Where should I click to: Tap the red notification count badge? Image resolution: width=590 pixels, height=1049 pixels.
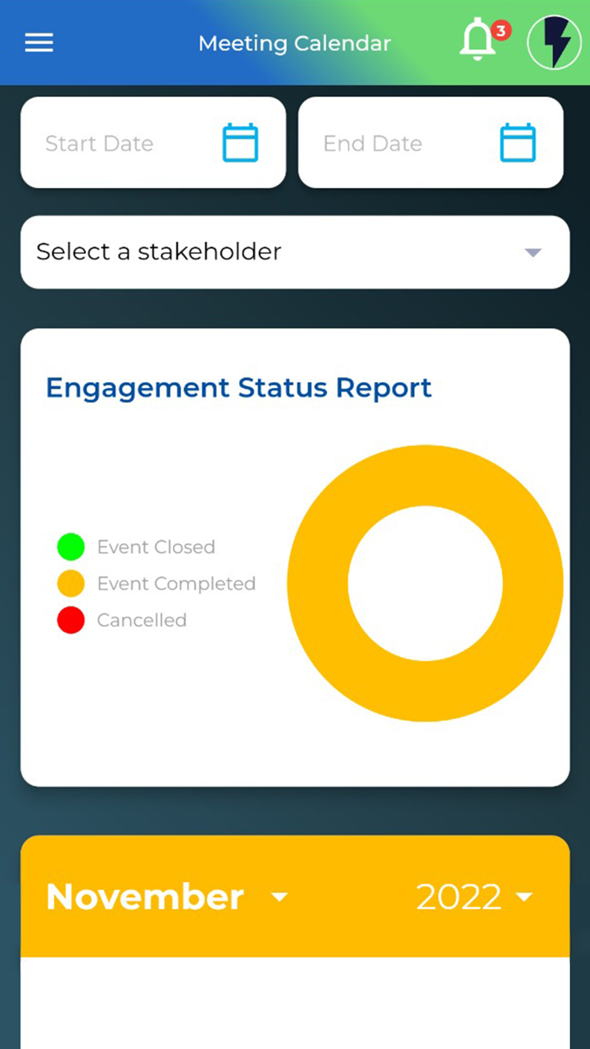coord(501,30)
